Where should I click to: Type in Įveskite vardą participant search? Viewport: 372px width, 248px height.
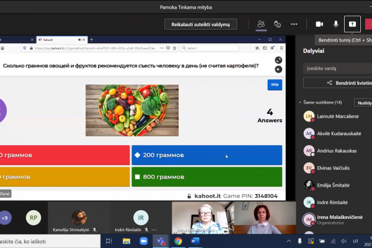tap(337, 68)
